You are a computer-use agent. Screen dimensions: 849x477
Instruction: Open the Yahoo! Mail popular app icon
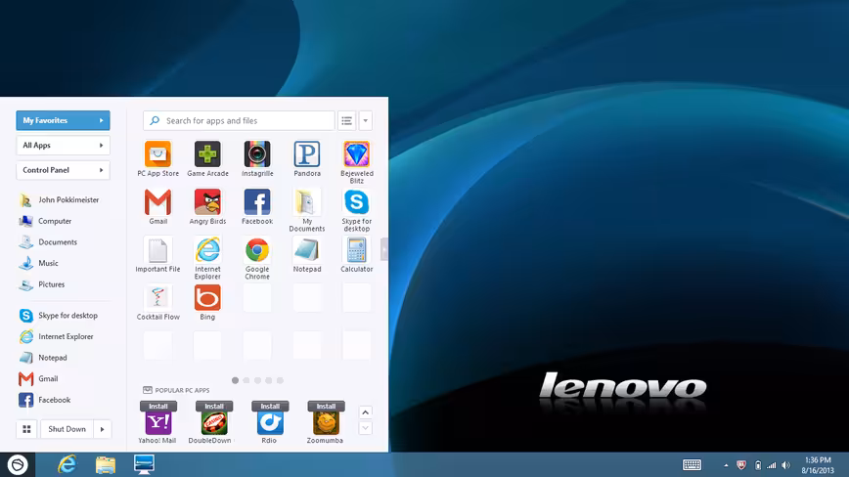[x=158, y=423]
